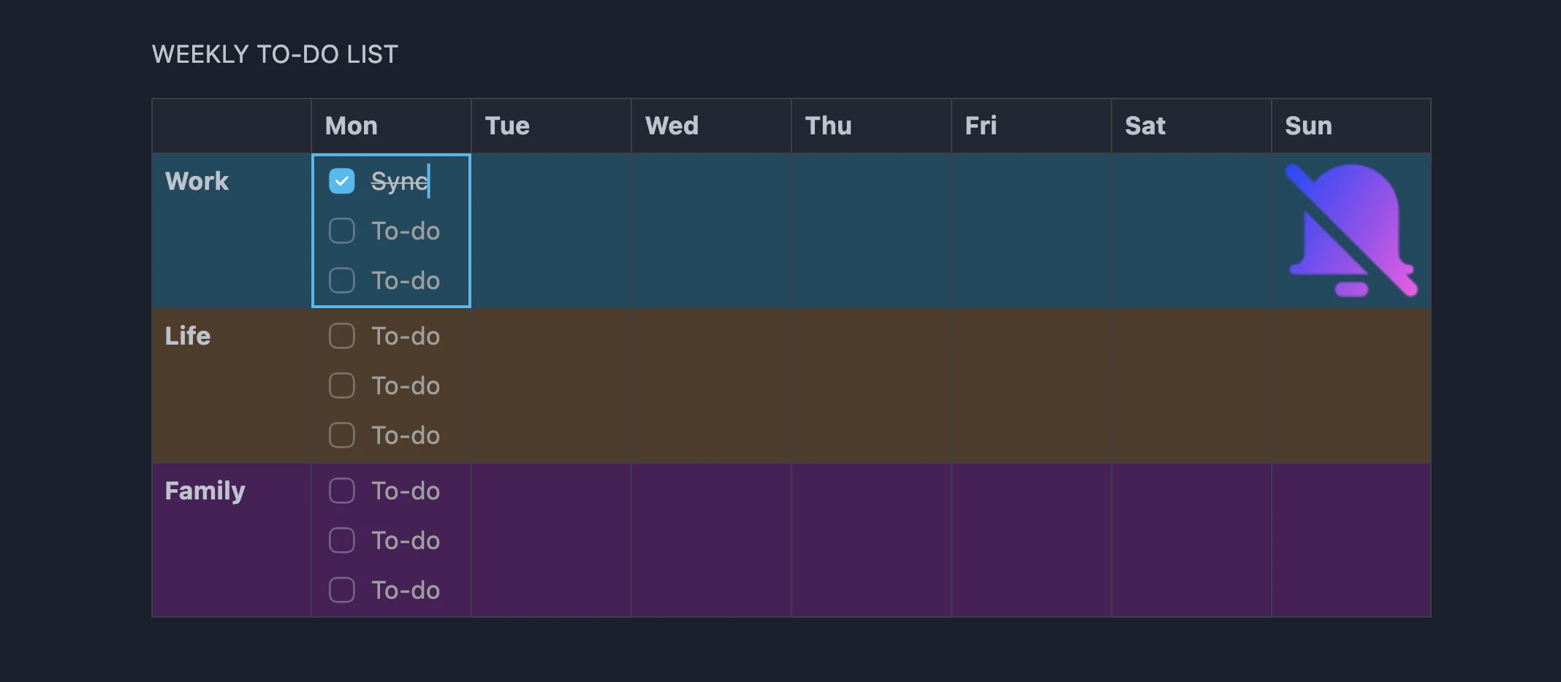Click the last Family Monday To-do text
The width and height of the screenshot is (1561, 682).
pyautogui.click(x=406, y=590)
